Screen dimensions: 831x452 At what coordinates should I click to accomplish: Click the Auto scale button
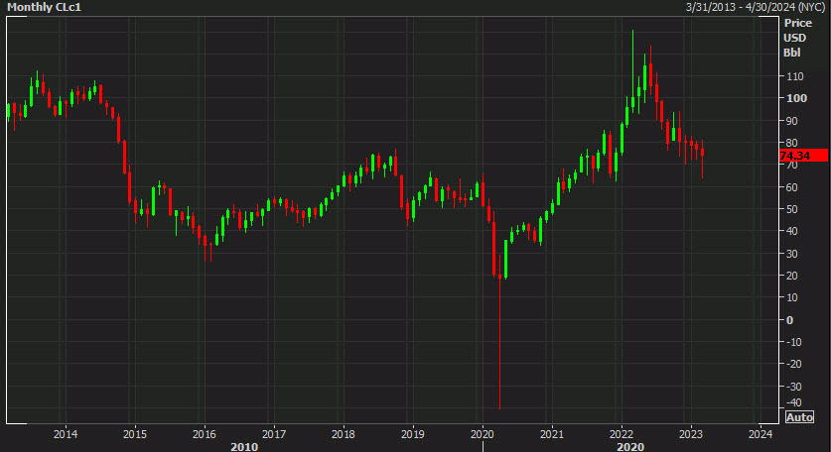[799, 417]
